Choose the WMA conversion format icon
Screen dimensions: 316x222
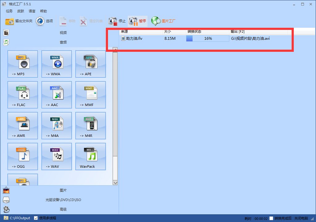tap(56, 64)
